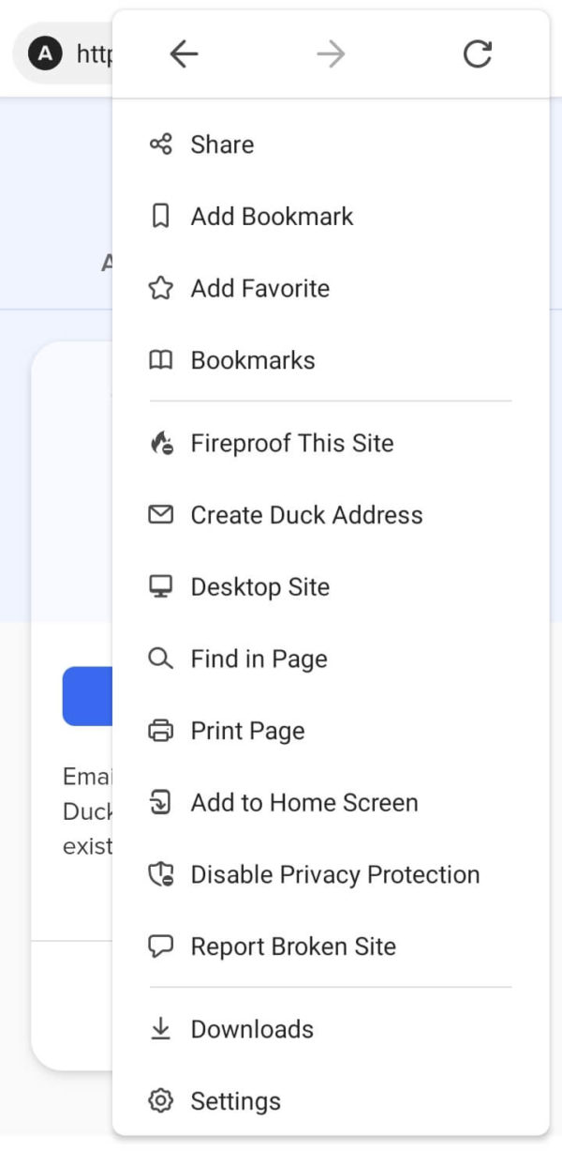562x1152 pixels.
Task: Select Add Favorite from the menu
Action: tap(259, 288)
